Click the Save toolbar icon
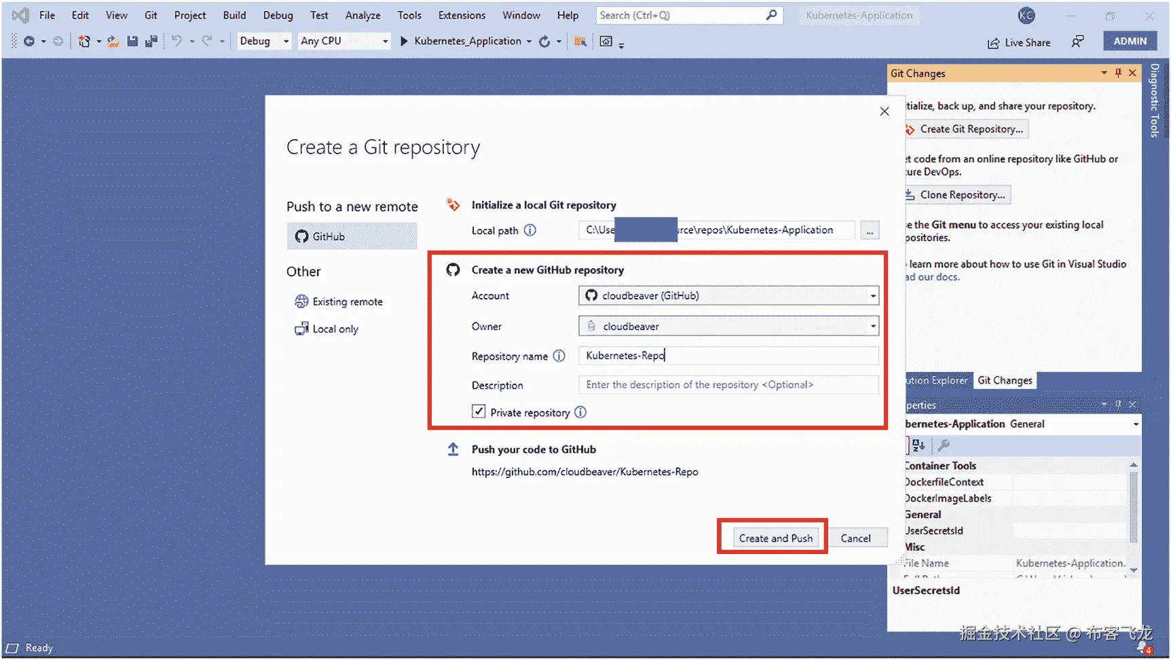The image size is (1171, 660). tap(132, 41)
